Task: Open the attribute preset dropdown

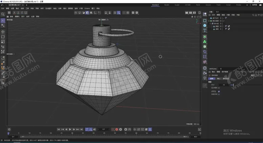Action: click(x=257, y=76)
